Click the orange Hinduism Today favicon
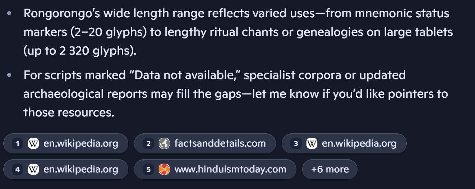Screen dimensions: 475x189 164,169
